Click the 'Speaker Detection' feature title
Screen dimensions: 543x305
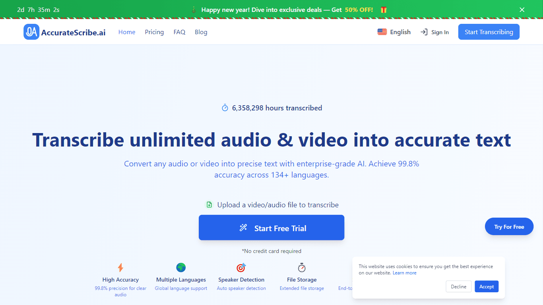click(x=241, y=280)
